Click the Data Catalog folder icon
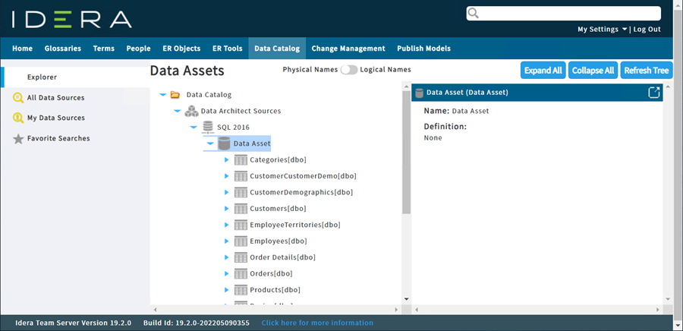The height and width of the screenshot is (331, 683). point(175,94)
